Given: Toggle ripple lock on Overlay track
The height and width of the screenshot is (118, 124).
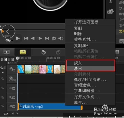Looking at the screenshot, I should click(3, 79).
